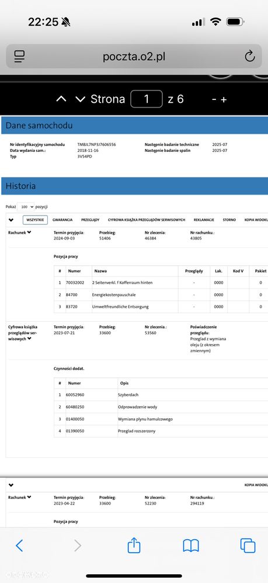Edit the Strona page number field
This screenshot has height=583, width=268.
point(147,99)
